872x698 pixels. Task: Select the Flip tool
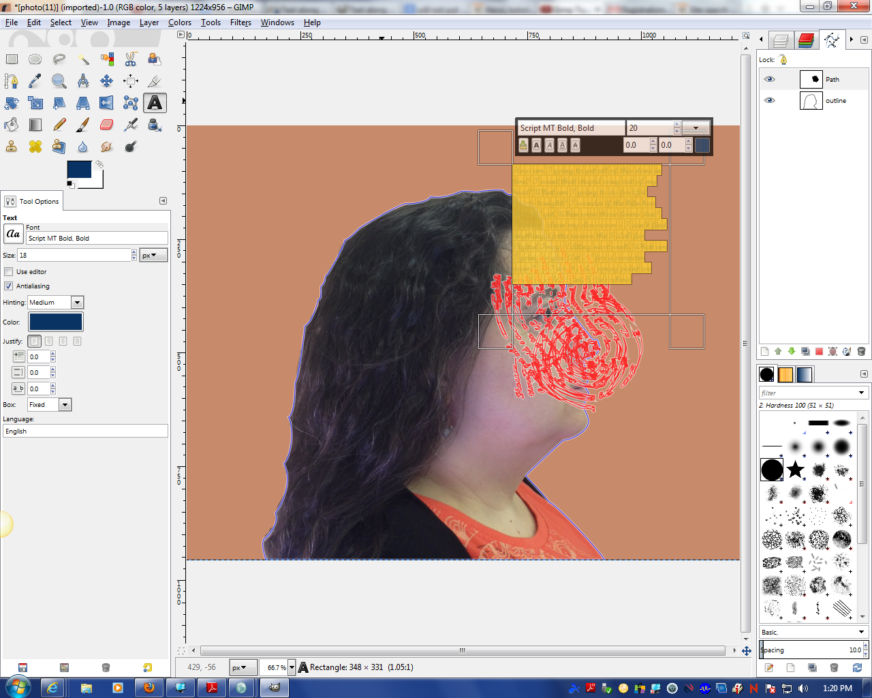click(107, 103)
